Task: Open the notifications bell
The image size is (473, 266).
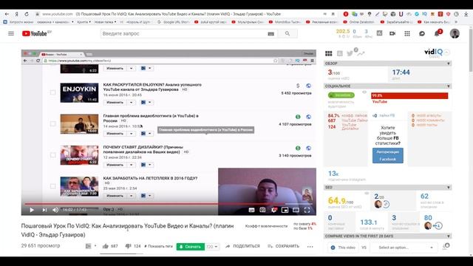Action: point(437,33)
